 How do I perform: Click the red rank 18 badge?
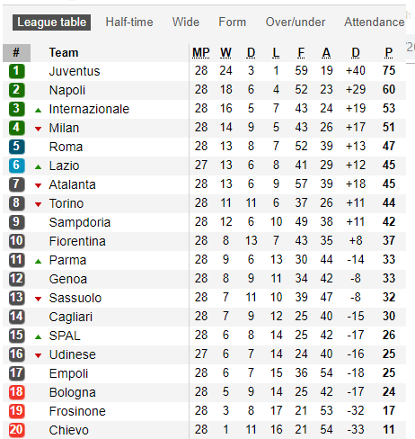pyautogui.click(x=16, y=392)
